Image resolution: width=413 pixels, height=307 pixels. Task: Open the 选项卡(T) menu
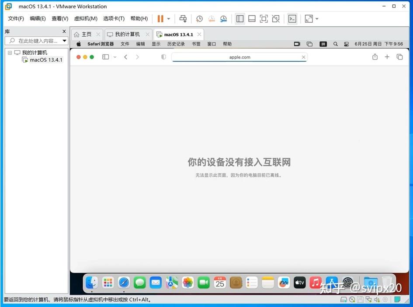coord(114,18)
